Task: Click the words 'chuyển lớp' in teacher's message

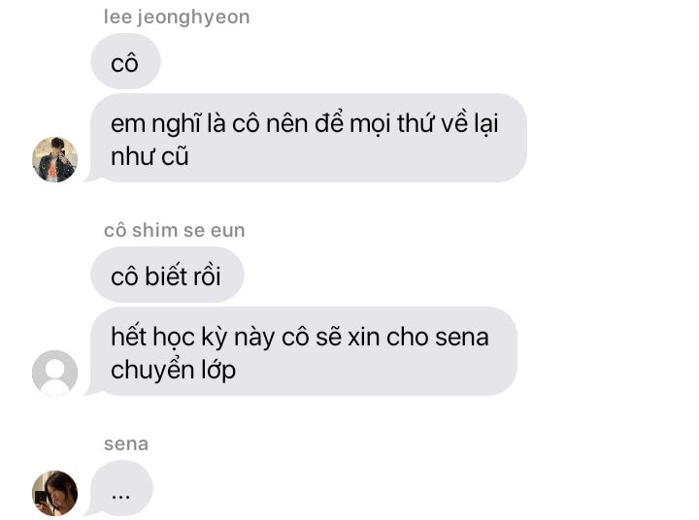Action: (174, 371)
